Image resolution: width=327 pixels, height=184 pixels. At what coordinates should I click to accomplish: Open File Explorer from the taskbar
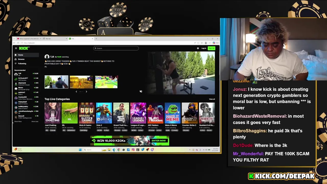coord(109,150)
